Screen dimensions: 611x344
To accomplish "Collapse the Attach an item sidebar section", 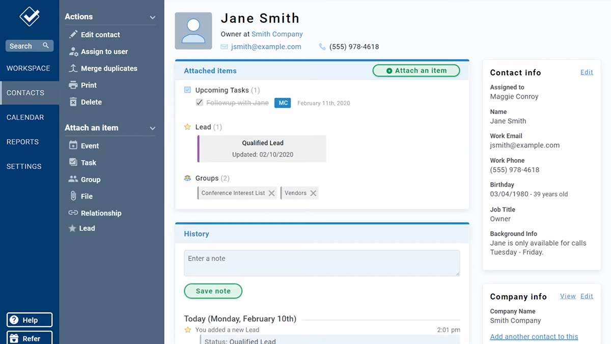I will tap(152, 128).
